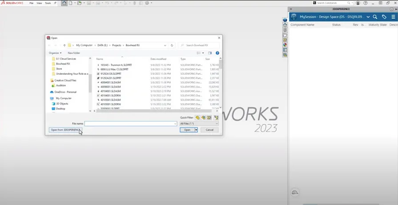Open the Organize dropdown menu
The height and width of the screenshot is (205, 398).
55,53
